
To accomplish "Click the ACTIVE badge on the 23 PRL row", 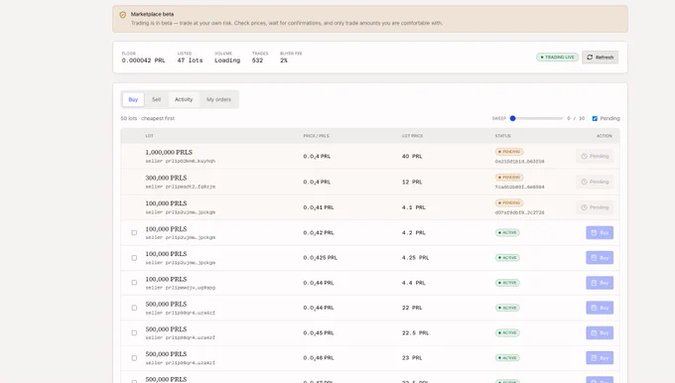I will (x=507, y=358).
